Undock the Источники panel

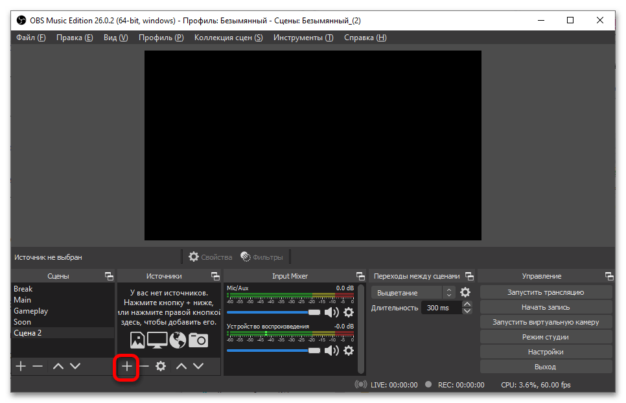215,276
